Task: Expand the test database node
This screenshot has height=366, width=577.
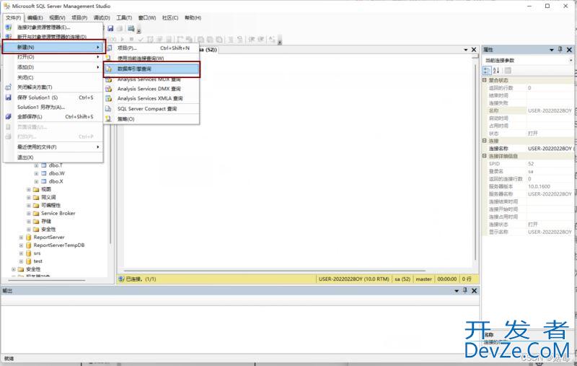Action: click(x=21, y=261)
